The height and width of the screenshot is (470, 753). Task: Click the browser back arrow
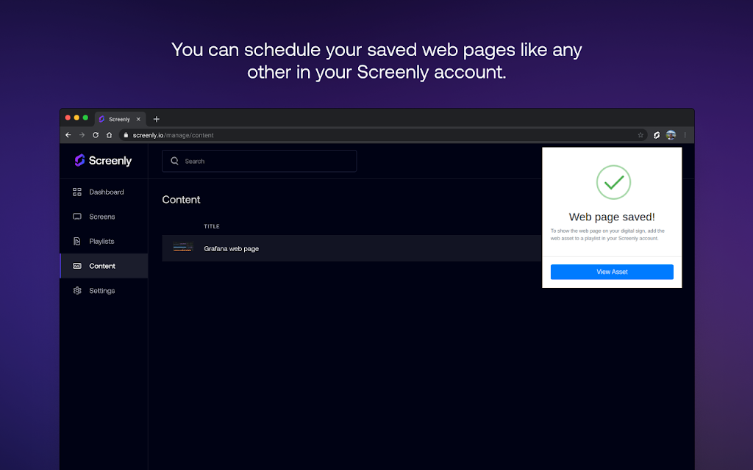pyautogui.click(x=68, y=135)
